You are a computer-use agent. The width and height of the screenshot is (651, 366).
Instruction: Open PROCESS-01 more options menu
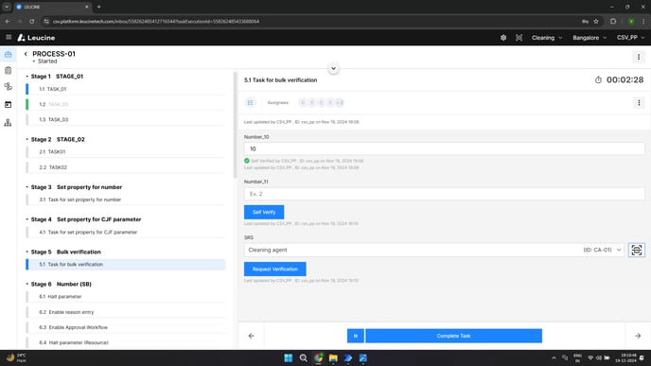pyautogui.click(x=639, y=57)
